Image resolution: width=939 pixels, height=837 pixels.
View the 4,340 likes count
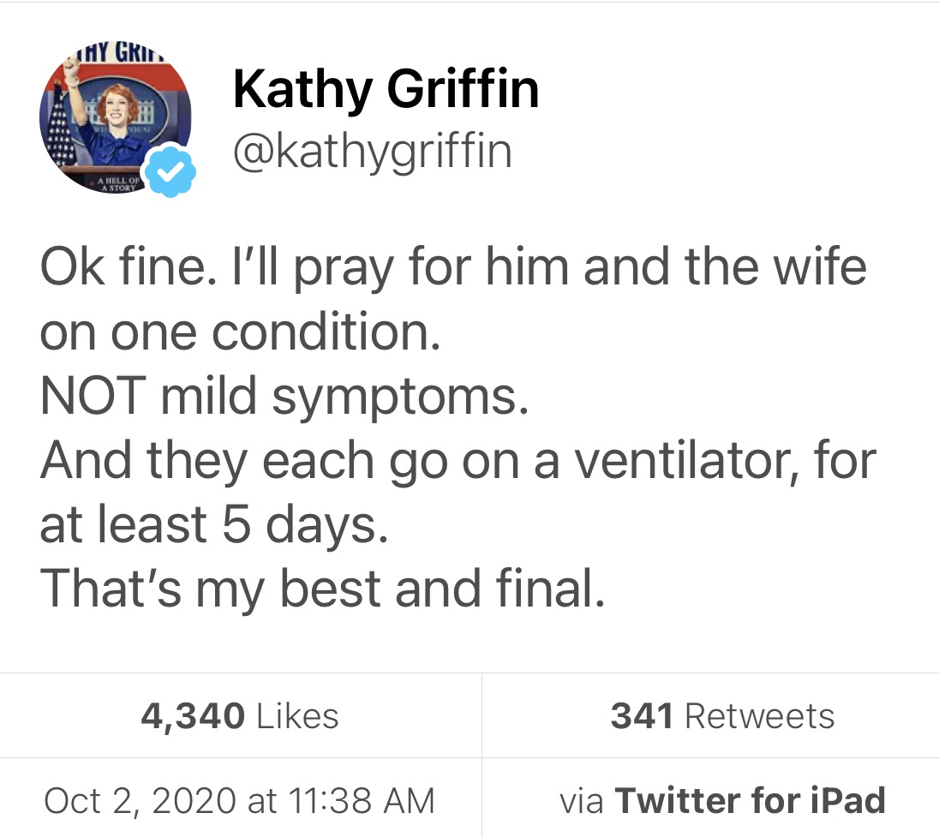pyautogui.click(x=194, y=716)
